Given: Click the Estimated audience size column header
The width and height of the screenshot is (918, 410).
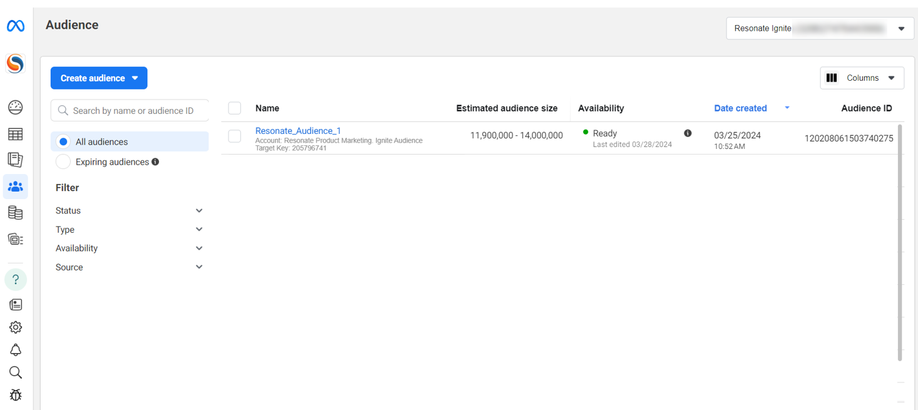Looking at the screenshot, I should pos(507,108).
